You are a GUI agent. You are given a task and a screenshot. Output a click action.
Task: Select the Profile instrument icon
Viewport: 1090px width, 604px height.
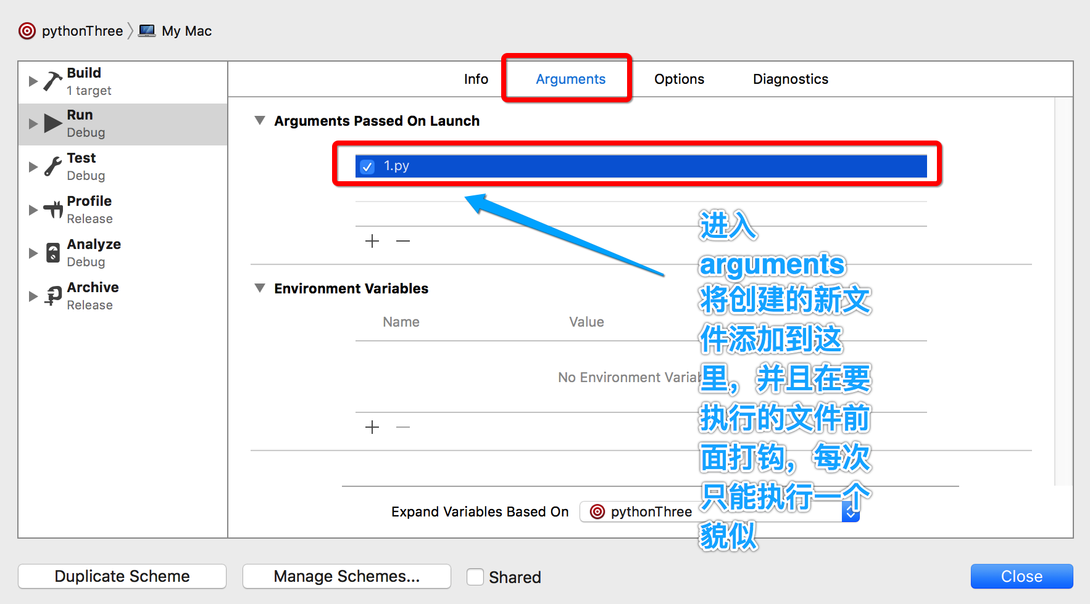[53, 210]
